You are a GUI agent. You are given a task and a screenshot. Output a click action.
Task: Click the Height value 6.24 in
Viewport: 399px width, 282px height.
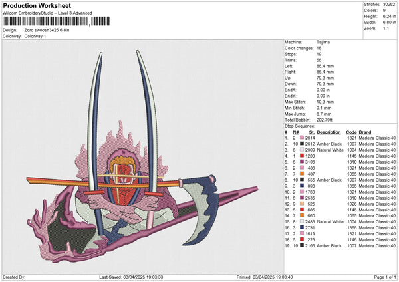pos(389,16)
